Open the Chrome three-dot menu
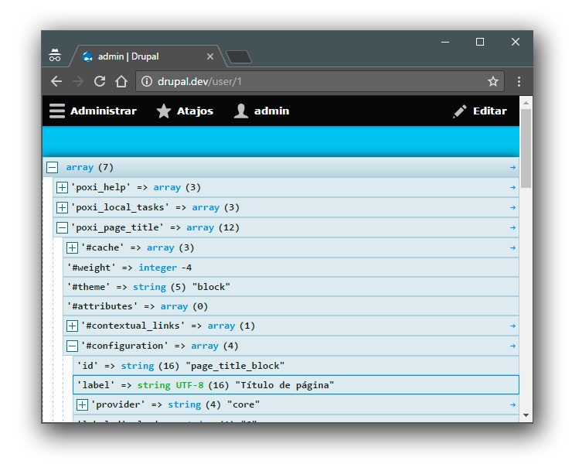 pos(519,81)
